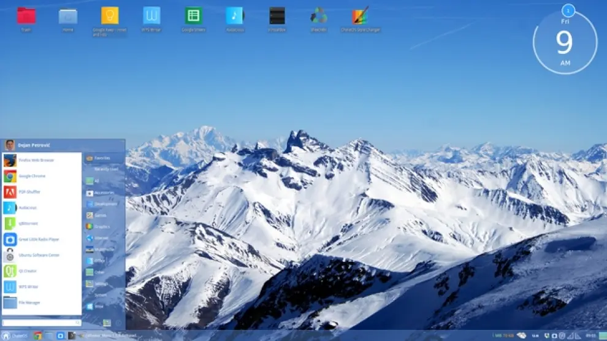Click the ChaletOS start menu button

pos(15,335)
